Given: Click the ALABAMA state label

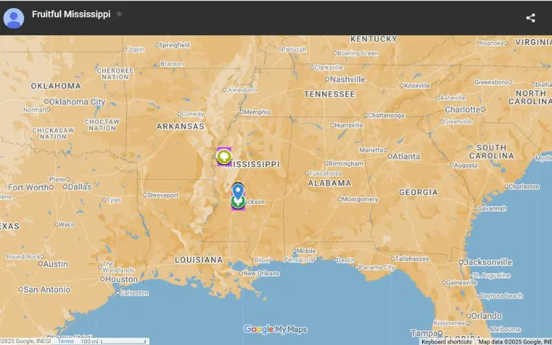Looking at the screenshot, I should [x=328, y=184].
